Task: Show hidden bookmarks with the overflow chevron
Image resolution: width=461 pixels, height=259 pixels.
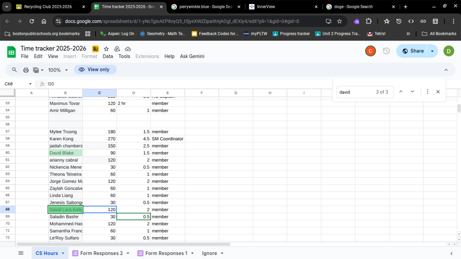Action: tap(408, 34)
